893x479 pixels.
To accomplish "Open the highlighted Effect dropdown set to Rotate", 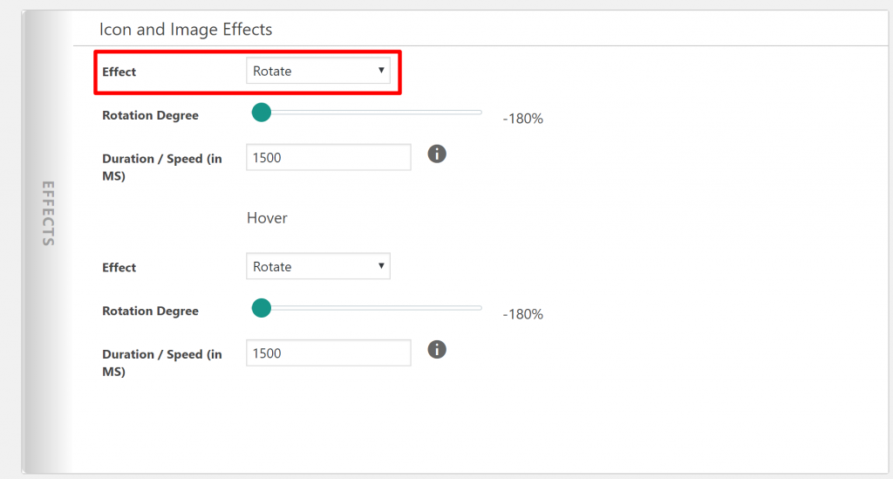I will tap(317, 71).
